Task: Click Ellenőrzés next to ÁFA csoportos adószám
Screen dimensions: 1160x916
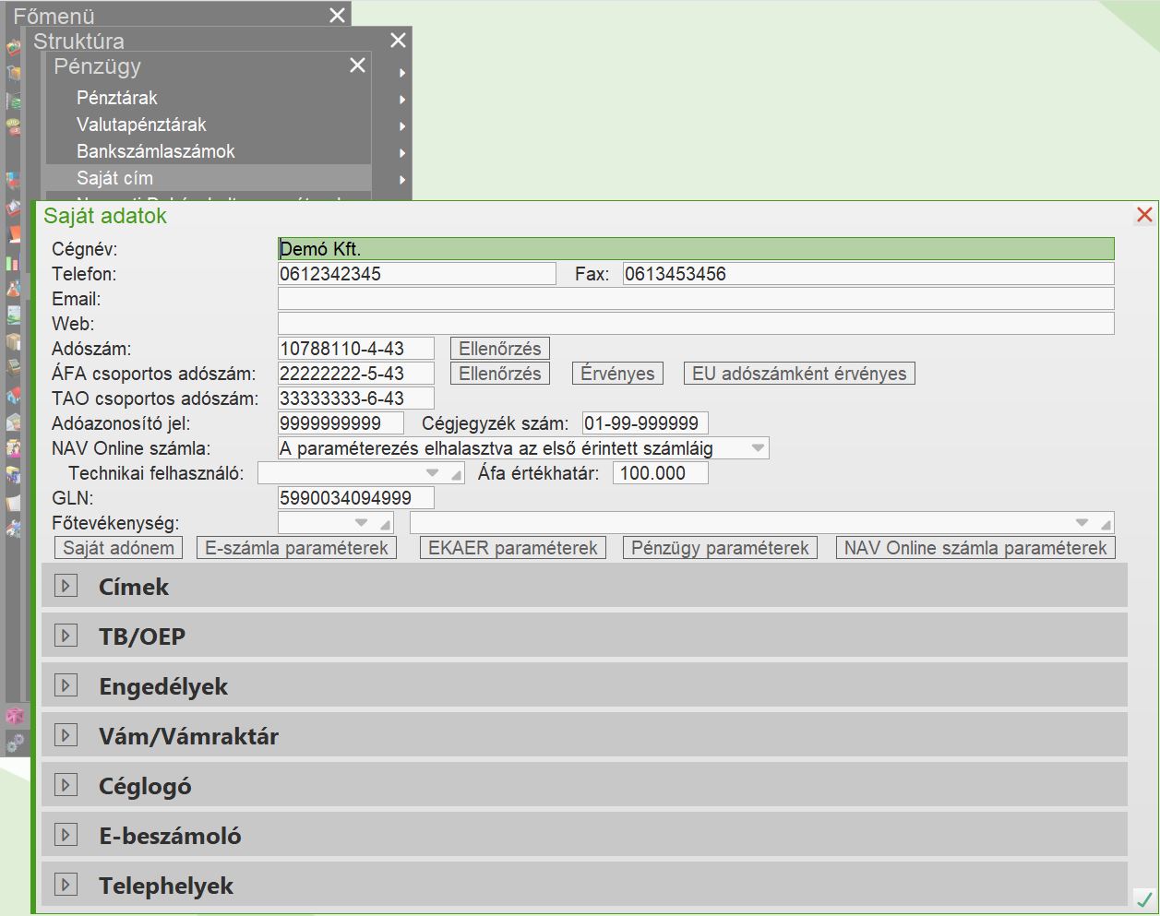Action: click(x=500, y=374)
